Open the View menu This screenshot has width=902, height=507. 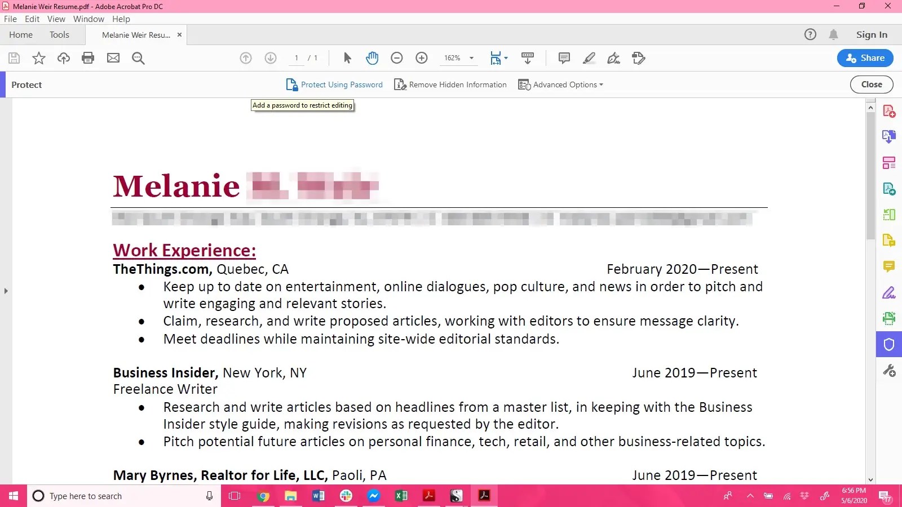pos(56,19)
